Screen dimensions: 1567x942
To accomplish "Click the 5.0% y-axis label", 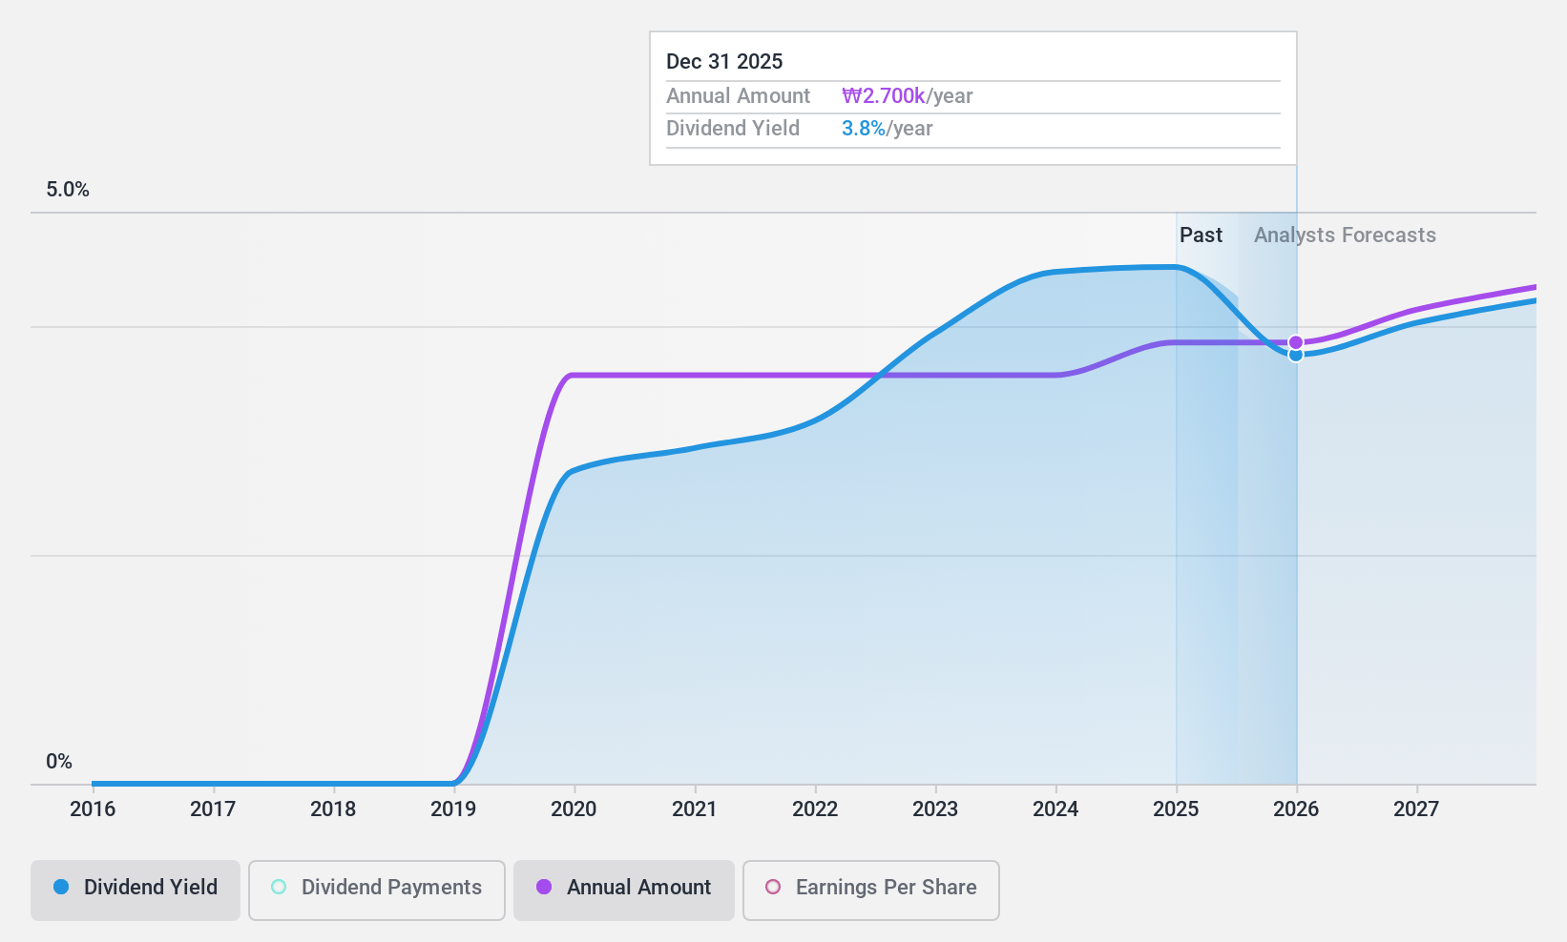I will pos(68,190).
